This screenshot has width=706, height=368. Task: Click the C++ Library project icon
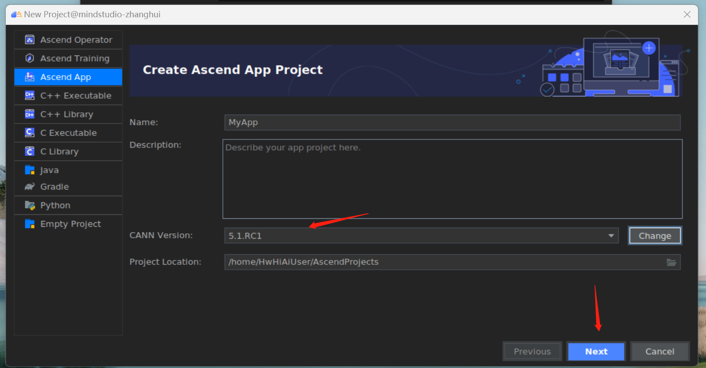point(30,114)
